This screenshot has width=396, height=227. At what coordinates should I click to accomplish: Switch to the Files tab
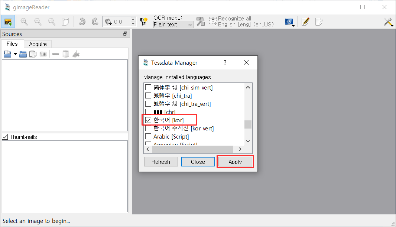12,44
